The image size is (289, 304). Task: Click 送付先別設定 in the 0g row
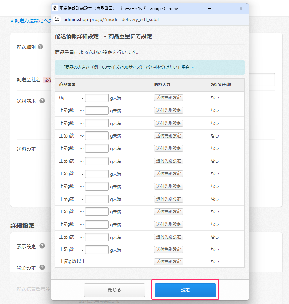(x=168, y=98)
